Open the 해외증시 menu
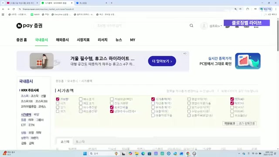This screenshot has width=279, height=157. (62, 40)
